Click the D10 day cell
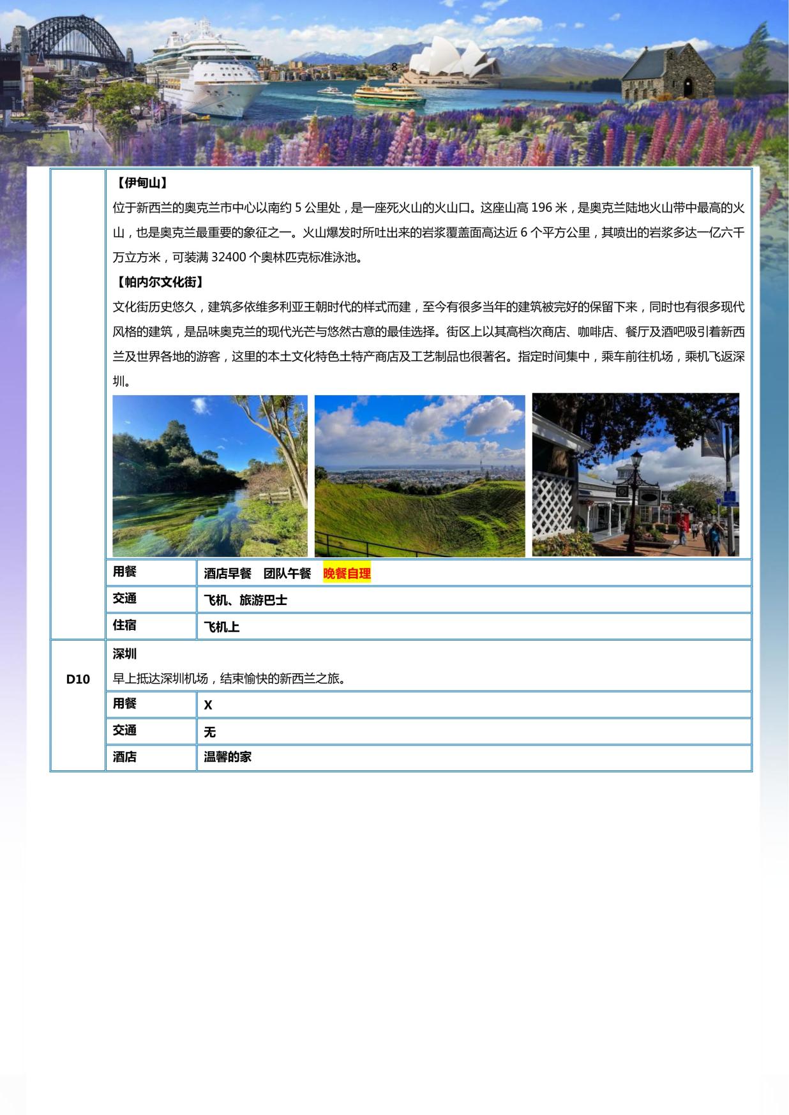This screenshot has height=1115, width=789. (x=78, y=679)
